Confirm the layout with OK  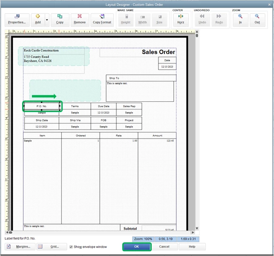click(137, 247)
